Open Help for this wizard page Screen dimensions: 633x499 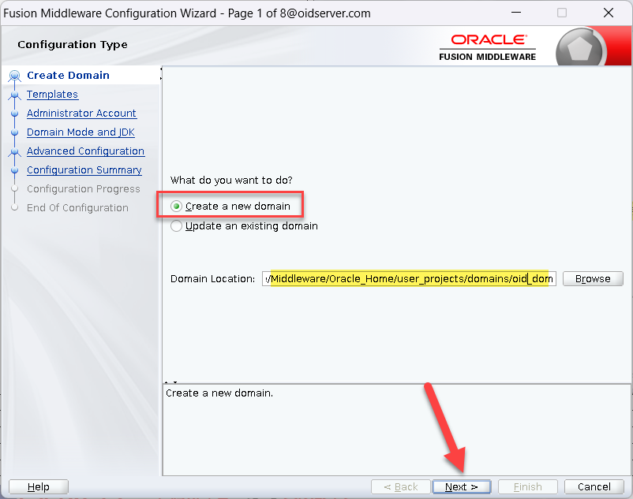(38, 487)
